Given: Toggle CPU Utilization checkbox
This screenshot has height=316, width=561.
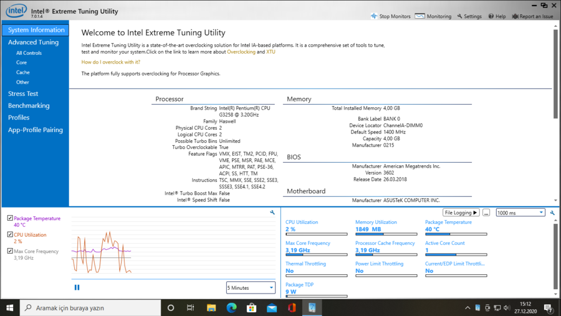Looking at the screenshot, I should coord(10,234).
